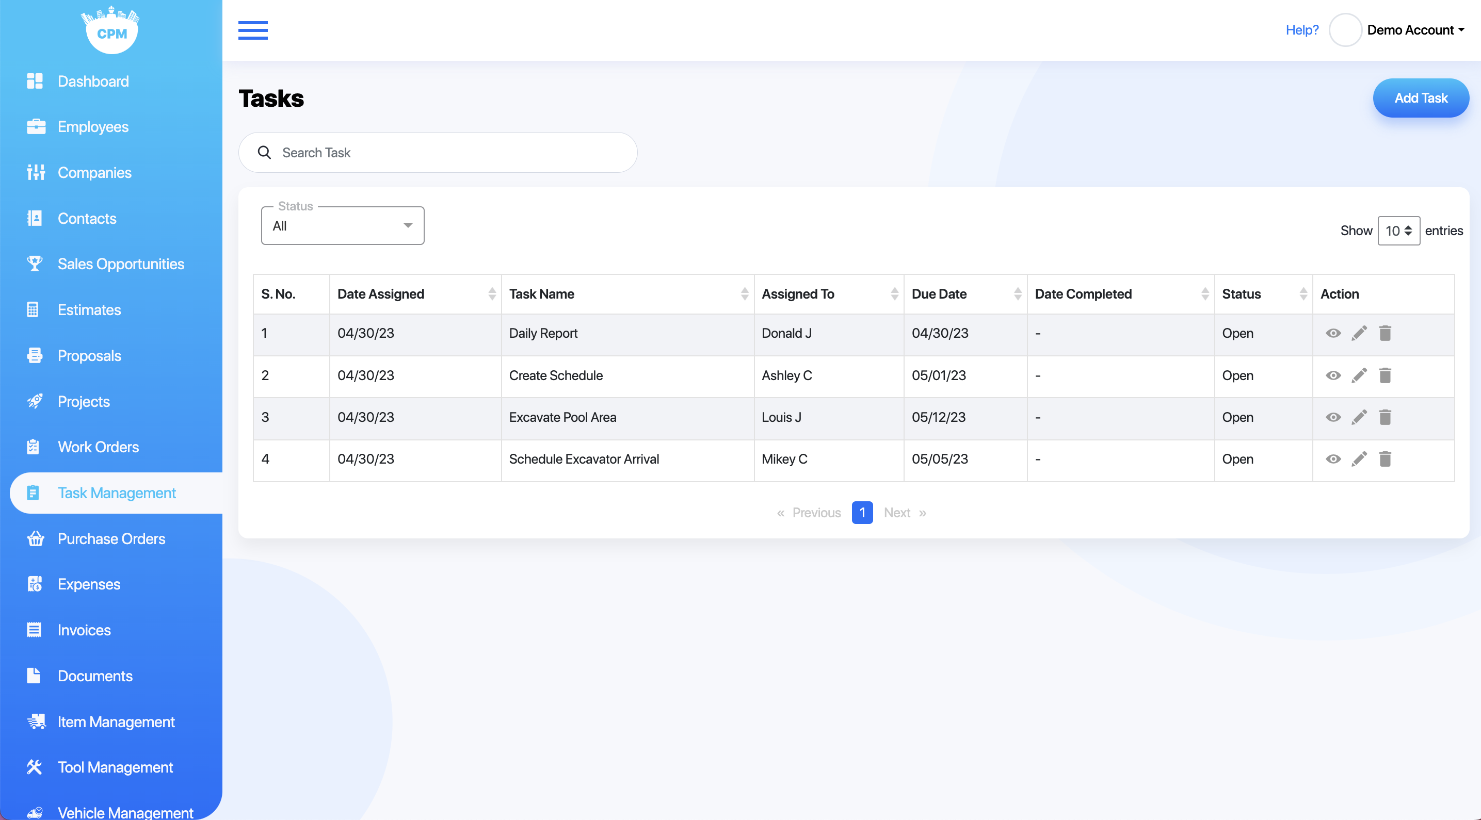View Excavate Pool Area task via eye icon

[x=1333, y=417]
